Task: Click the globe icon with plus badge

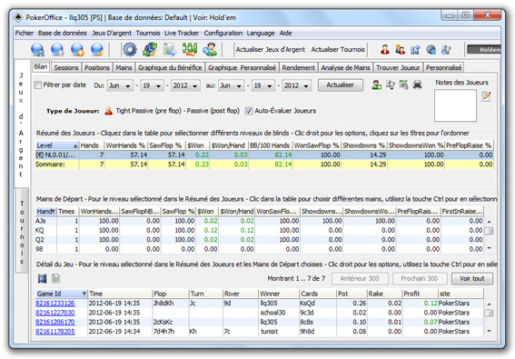Action: click(77, 50)
